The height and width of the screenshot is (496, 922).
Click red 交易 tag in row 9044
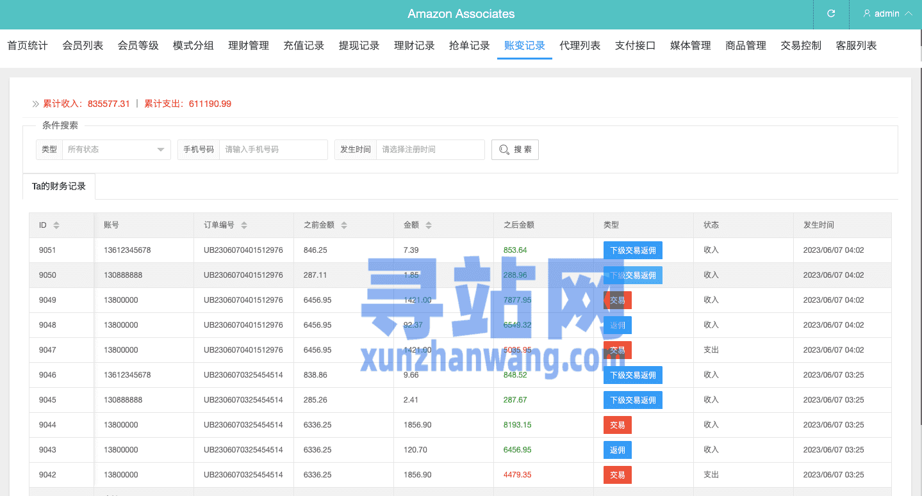pos(617,425)
